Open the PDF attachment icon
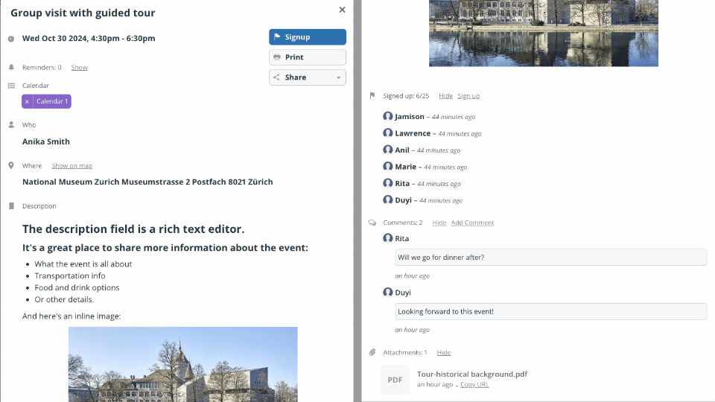The height and width of the screenshot is (402, 715). coord(395,380)
